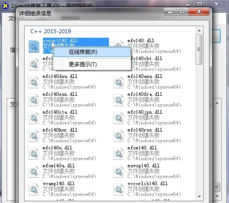This screenshot has height=203, width=229.
Task: Click the mfc140deu.dll file name
Action: pyautogui.click(x=60, y=76)
